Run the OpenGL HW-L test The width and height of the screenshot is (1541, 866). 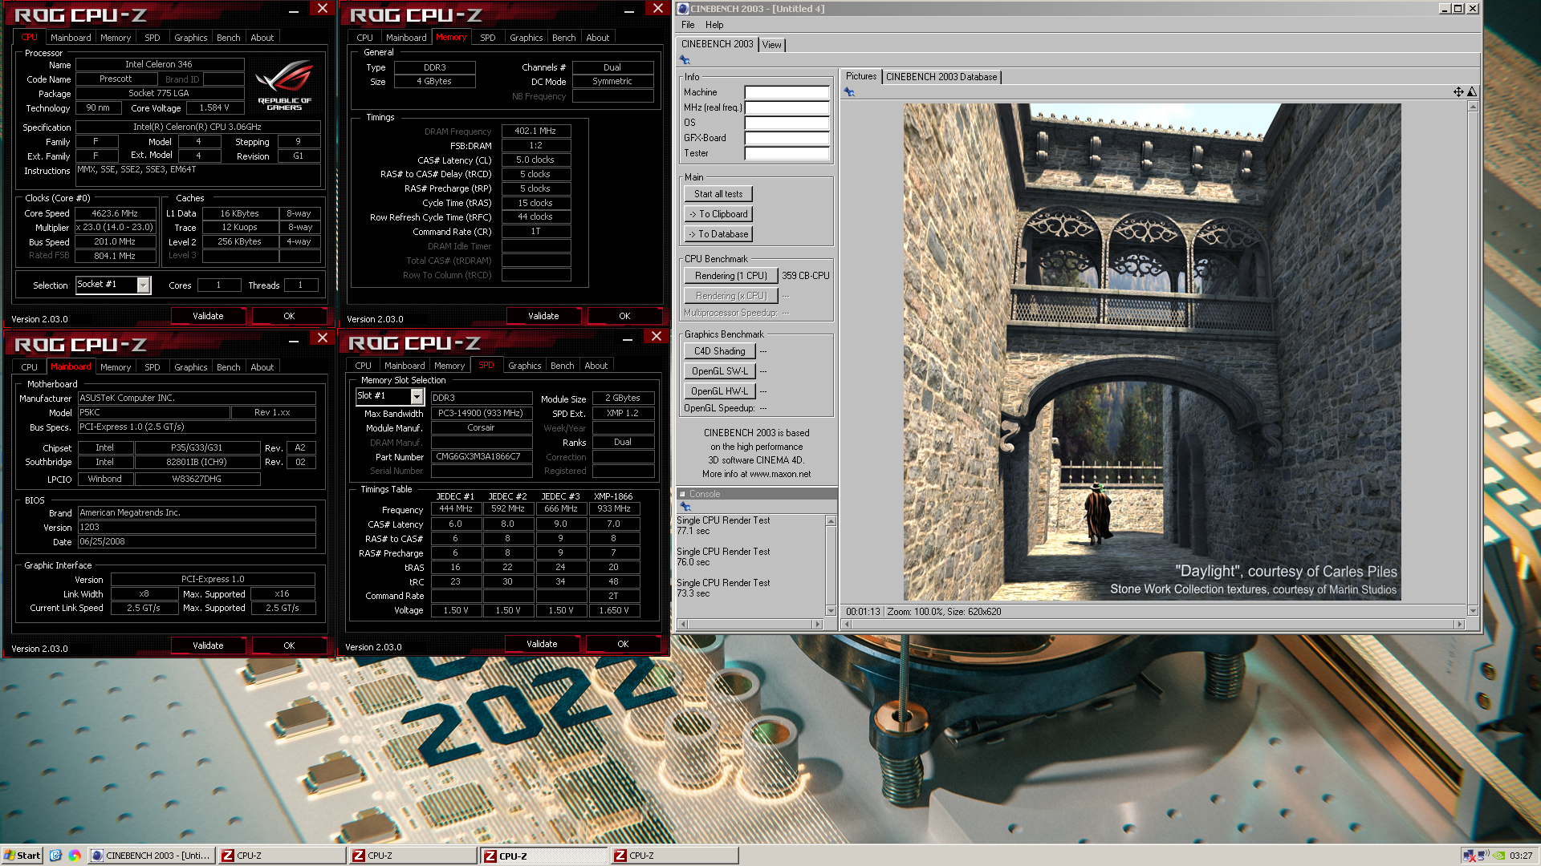tap(719, 391)
